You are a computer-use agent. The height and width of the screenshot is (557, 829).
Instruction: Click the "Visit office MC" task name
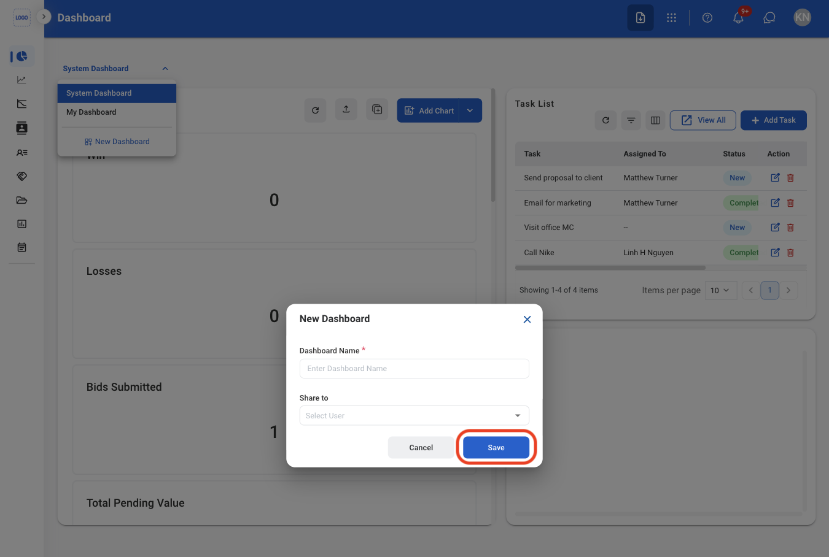pyautogui.click(x=549, y=228)
